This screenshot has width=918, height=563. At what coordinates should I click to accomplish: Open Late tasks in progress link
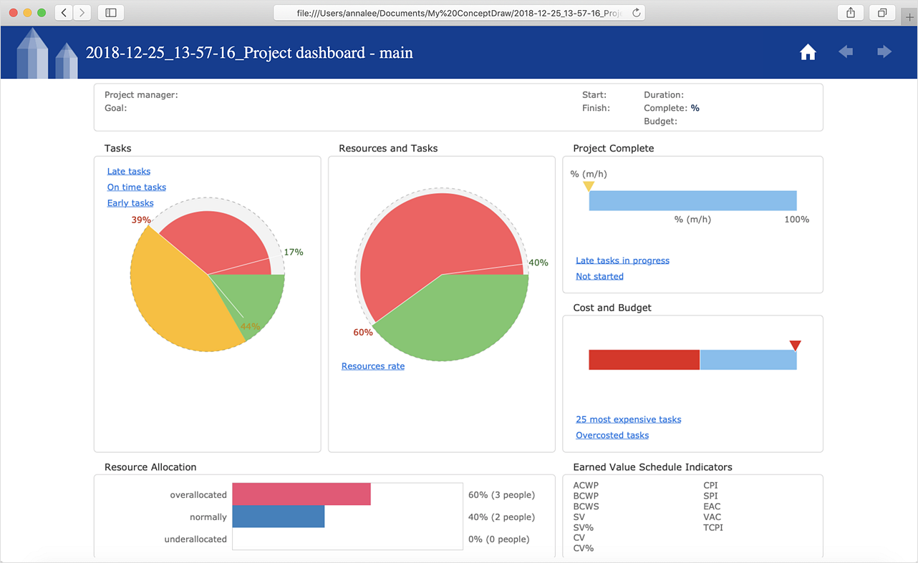pyautogui.click(x=622, y=260)
